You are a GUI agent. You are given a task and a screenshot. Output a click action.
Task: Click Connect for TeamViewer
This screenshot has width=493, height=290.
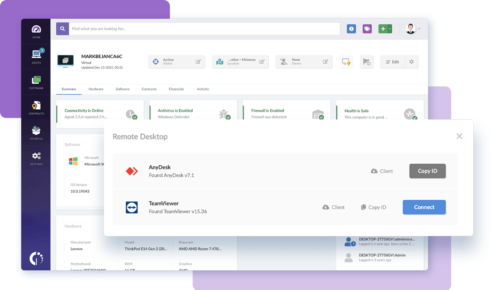(x=424, y=207)
